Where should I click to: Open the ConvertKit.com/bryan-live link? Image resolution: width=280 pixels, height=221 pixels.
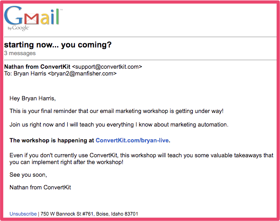(132, 141)
